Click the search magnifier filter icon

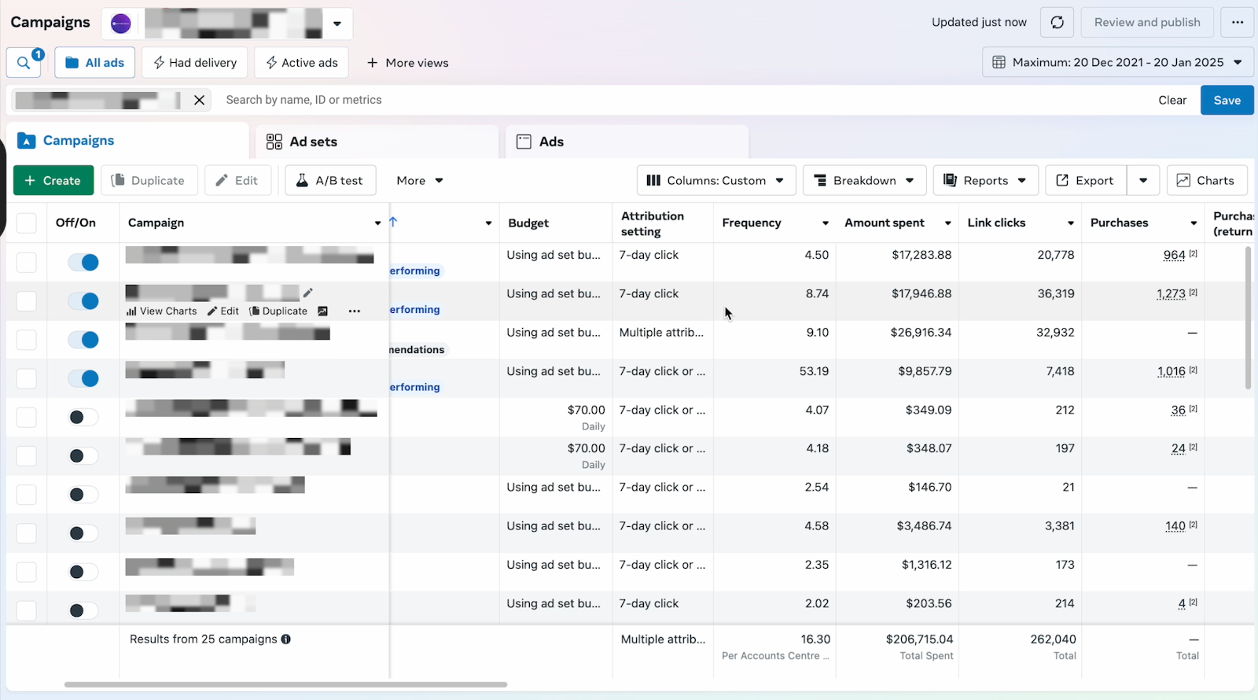tap(24, 62)
